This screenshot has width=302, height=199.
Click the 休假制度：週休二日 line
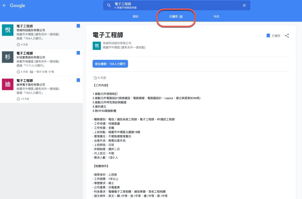click(x=106, y=149)
